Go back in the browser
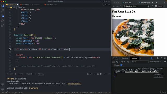The image size is (167, 94). click(114, 6)
